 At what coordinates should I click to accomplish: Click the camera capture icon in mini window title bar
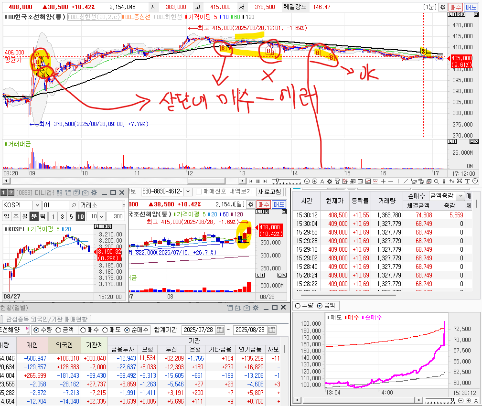(x=85, y=192)
